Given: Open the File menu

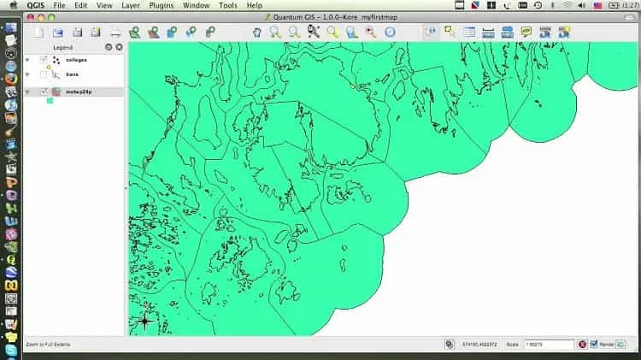Looking at the screenshot, I should click(59, 5).
